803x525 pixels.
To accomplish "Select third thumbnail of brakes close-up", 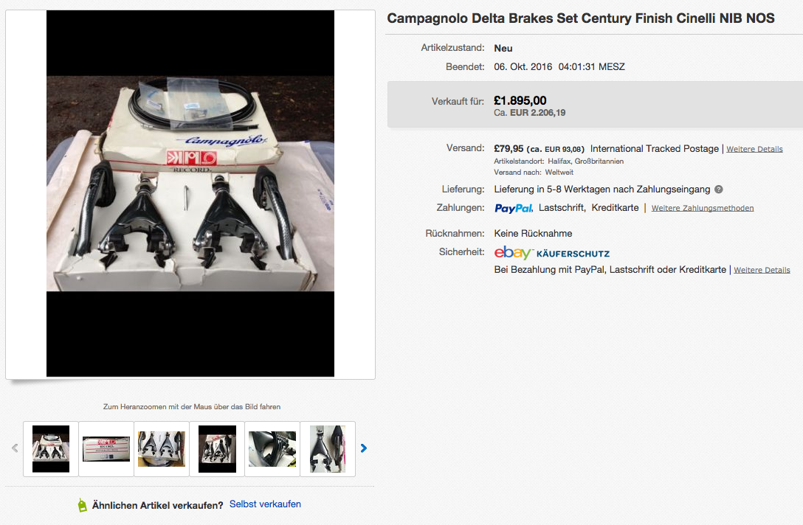I will pyautogui.click(x=162, y=448).
